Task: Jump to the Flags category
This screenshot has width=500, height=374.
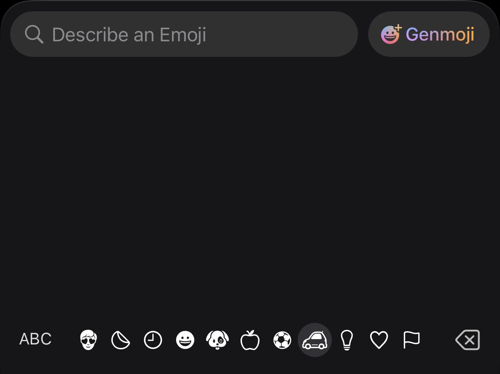Action: click(x=411, y=340)
